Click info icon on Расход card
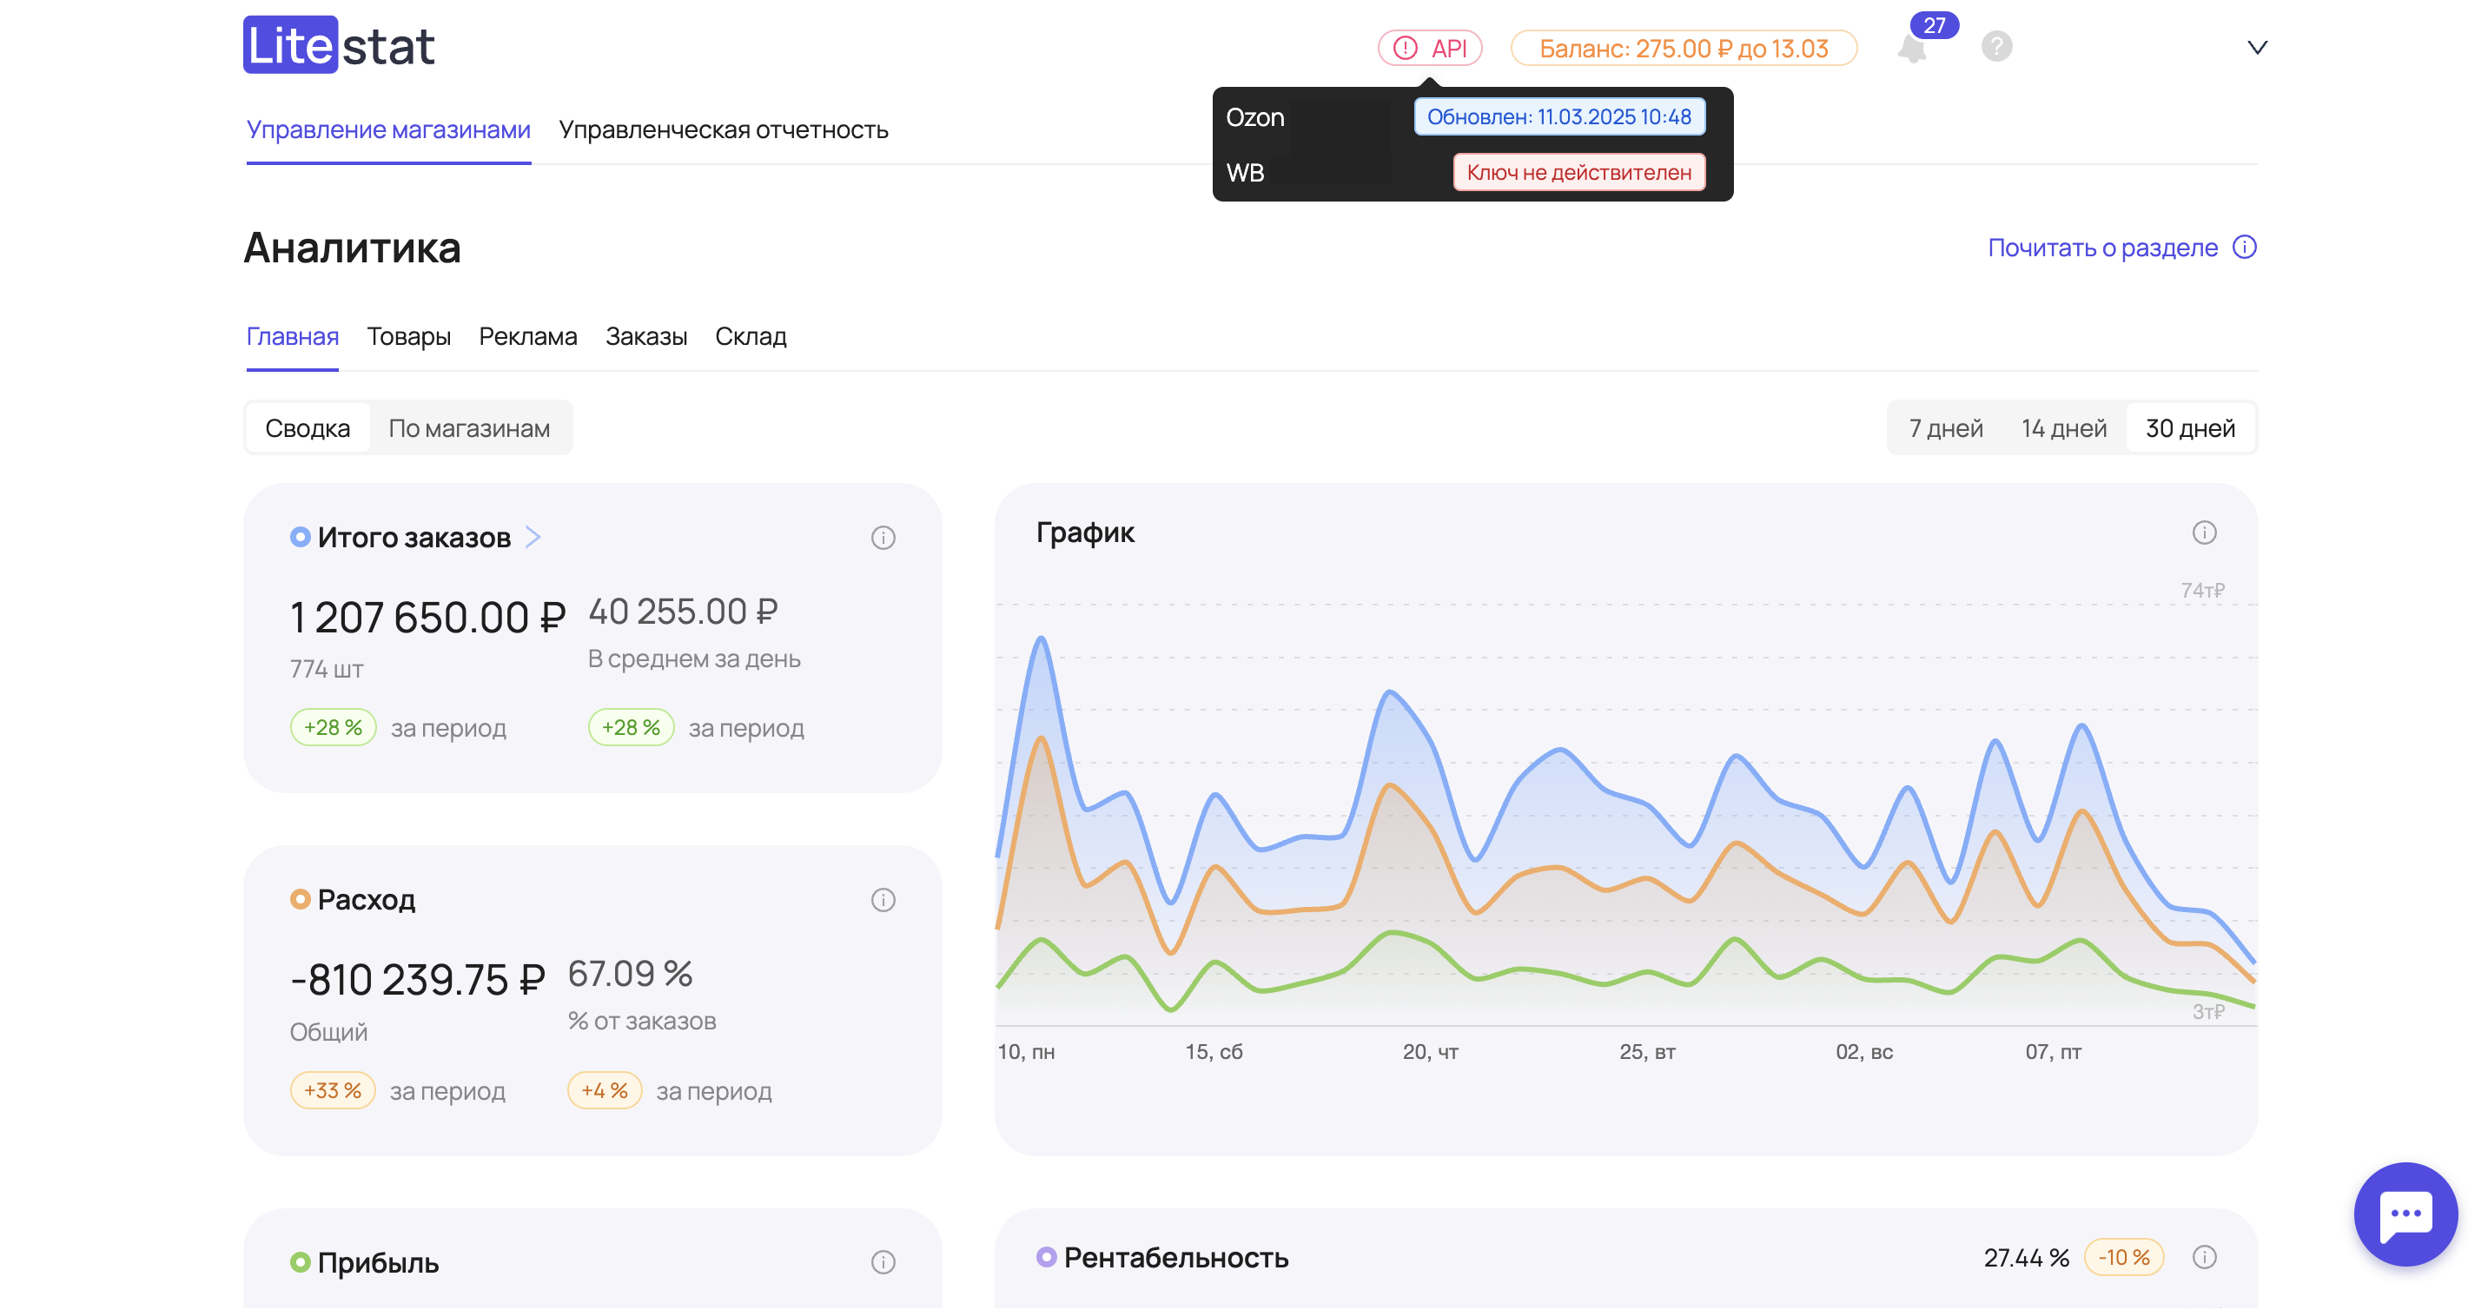2488x1310 pixels. 883,900
